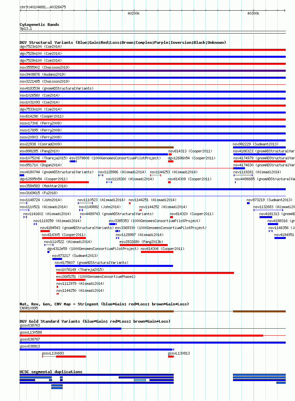This screenshot has width=295, height=401.
Task: Select nsv3169615 (Fu2018) variant label
Action: click(39, 193)
